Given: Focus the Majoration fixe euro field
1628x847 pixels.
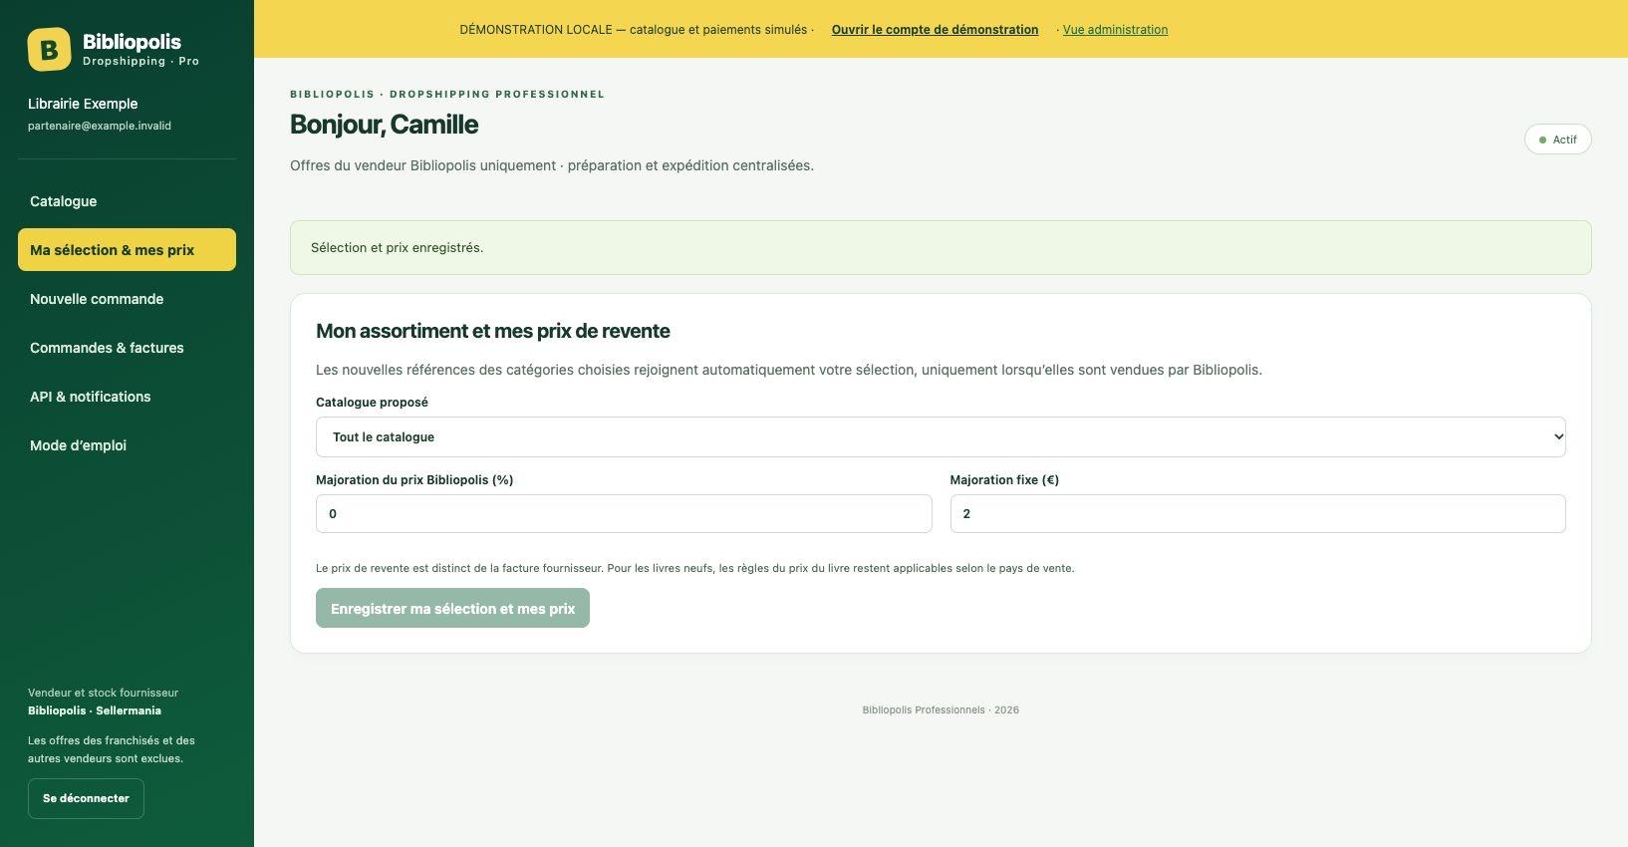Looking at the screenshot, I should (1257, 514).
